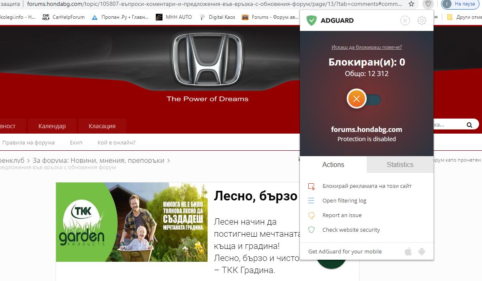Select the Actions tab
Image resolution: width=482 pixels, height=281 pixels.
[x=333, y=165]
